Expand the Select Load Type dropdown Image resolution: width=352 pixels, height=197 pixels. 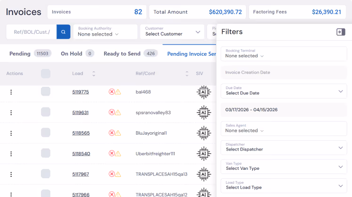[284, 186]
